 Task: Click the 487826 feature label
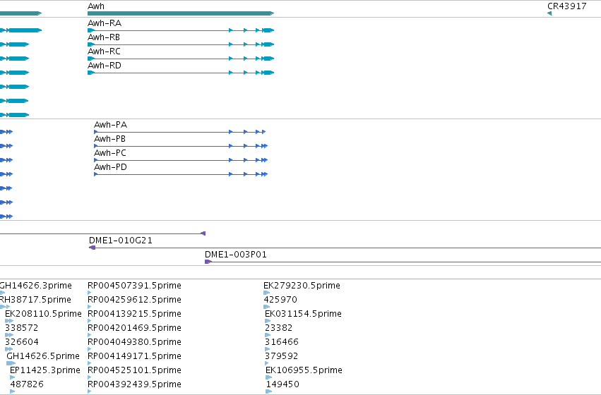pyautogui.click(x=27, y=384)
